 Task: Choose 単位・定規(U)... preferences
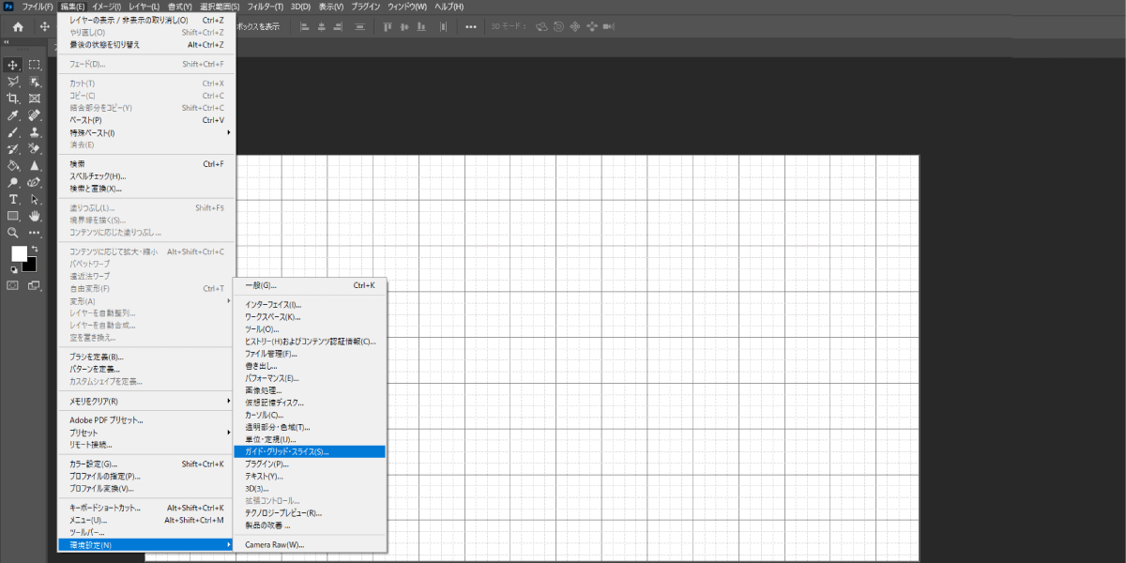click(x=310, y=439)
